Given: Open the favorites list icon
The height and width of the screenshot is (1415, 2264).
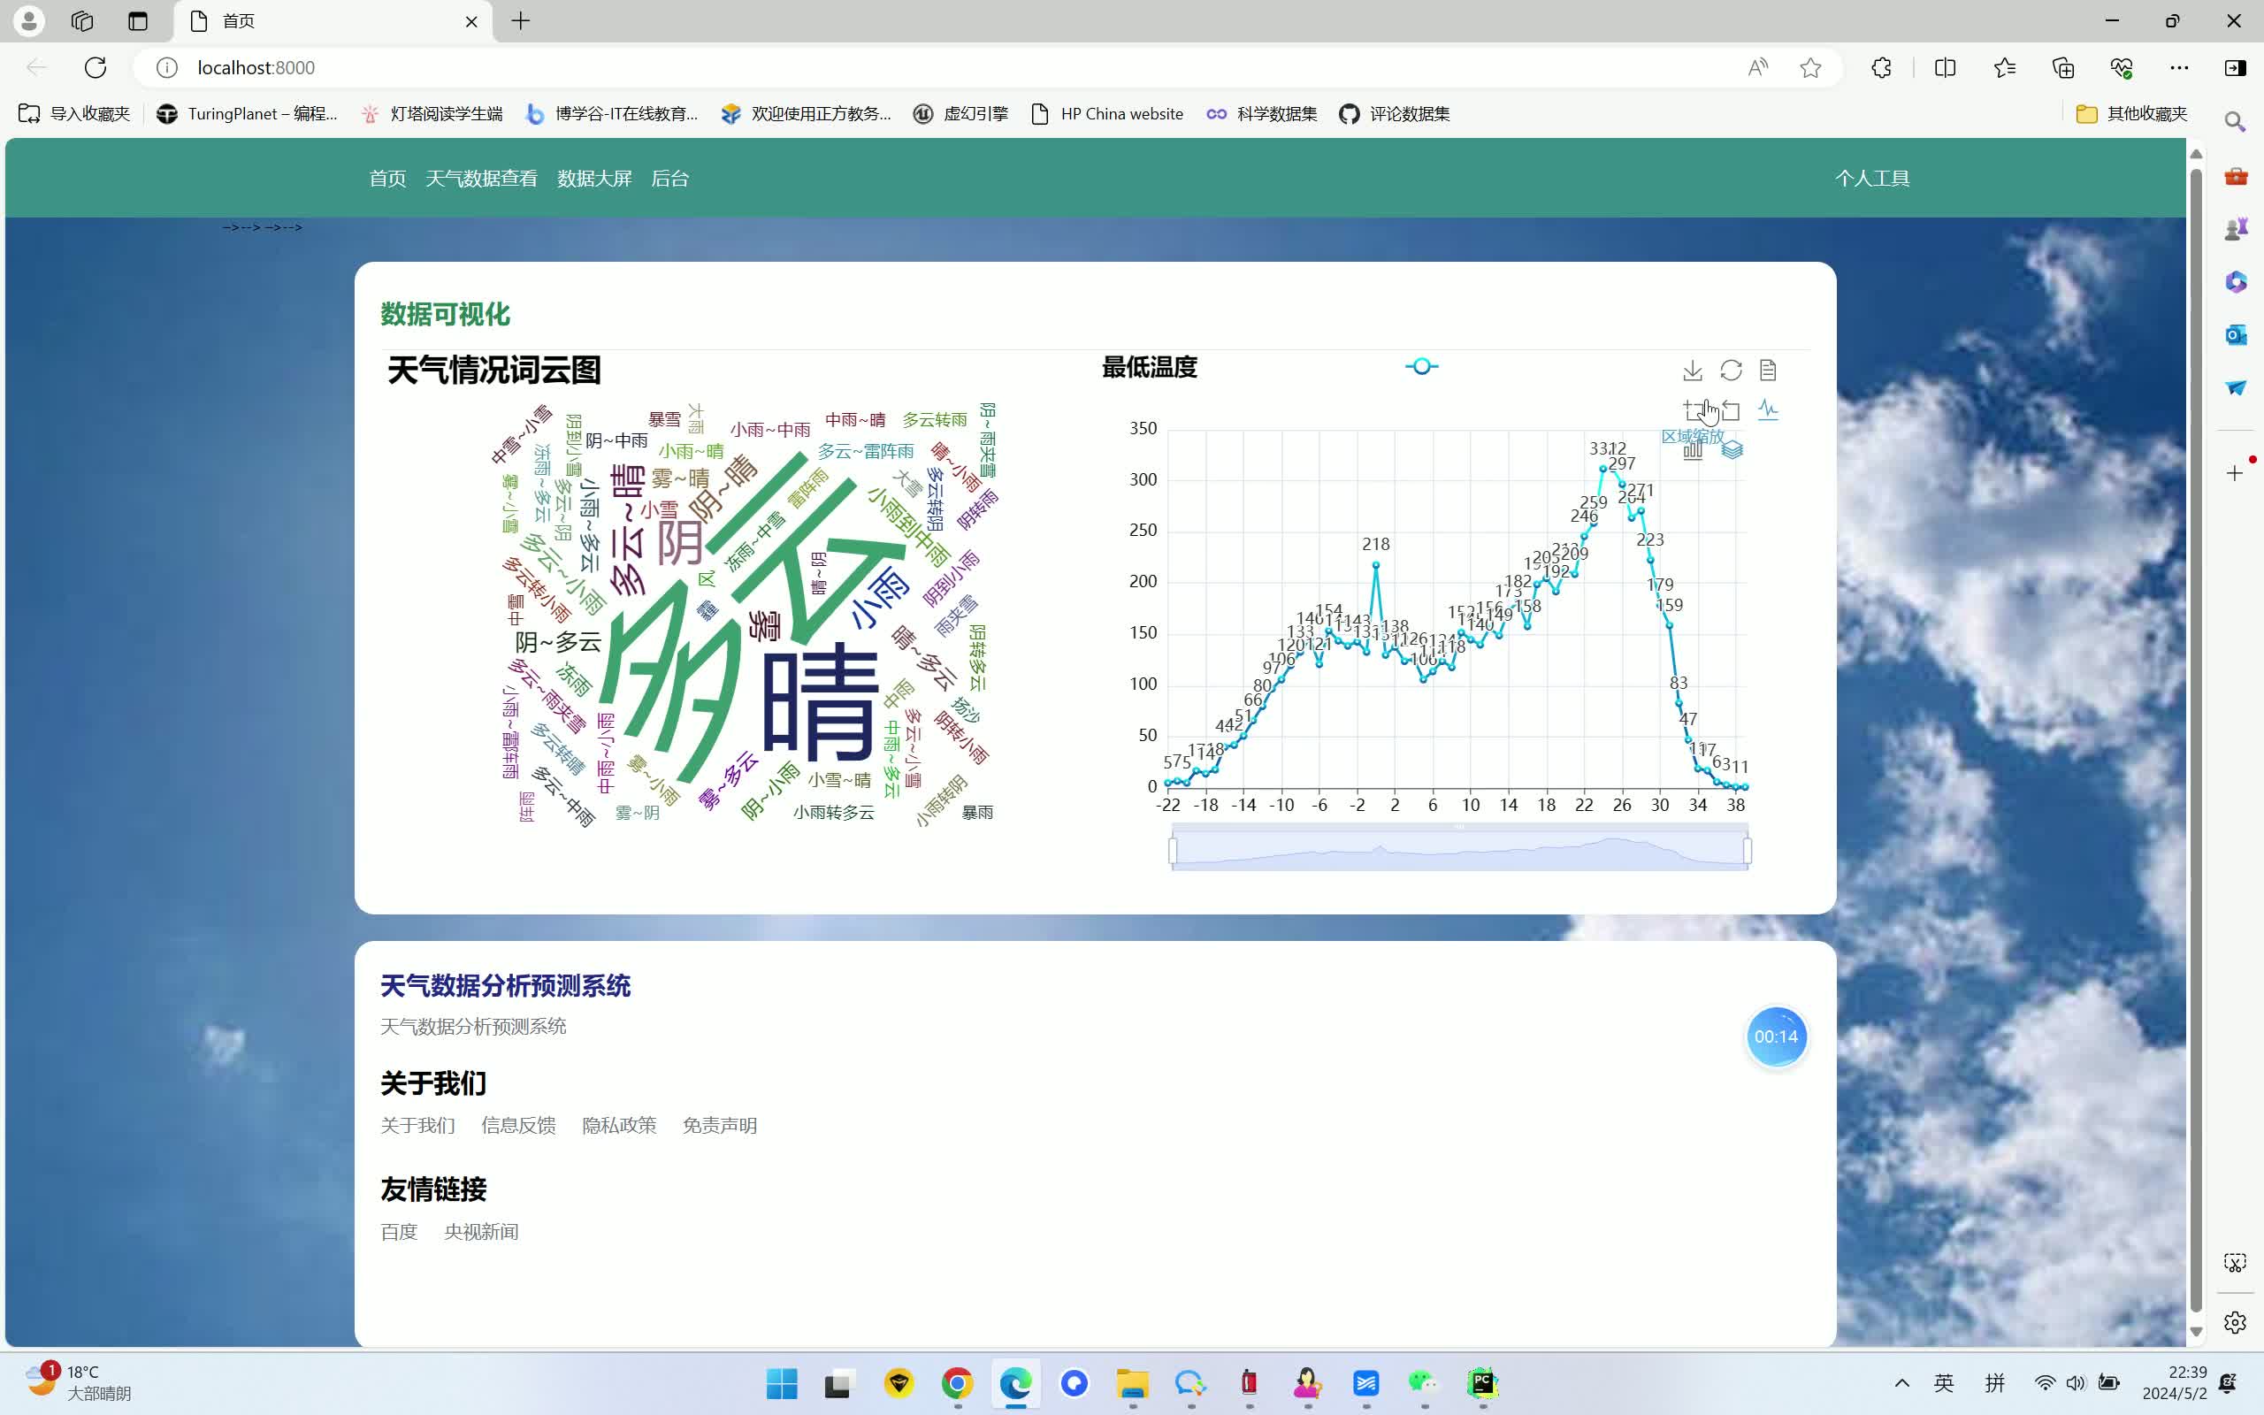Looking at the screenshot, I should [2004, 67].
